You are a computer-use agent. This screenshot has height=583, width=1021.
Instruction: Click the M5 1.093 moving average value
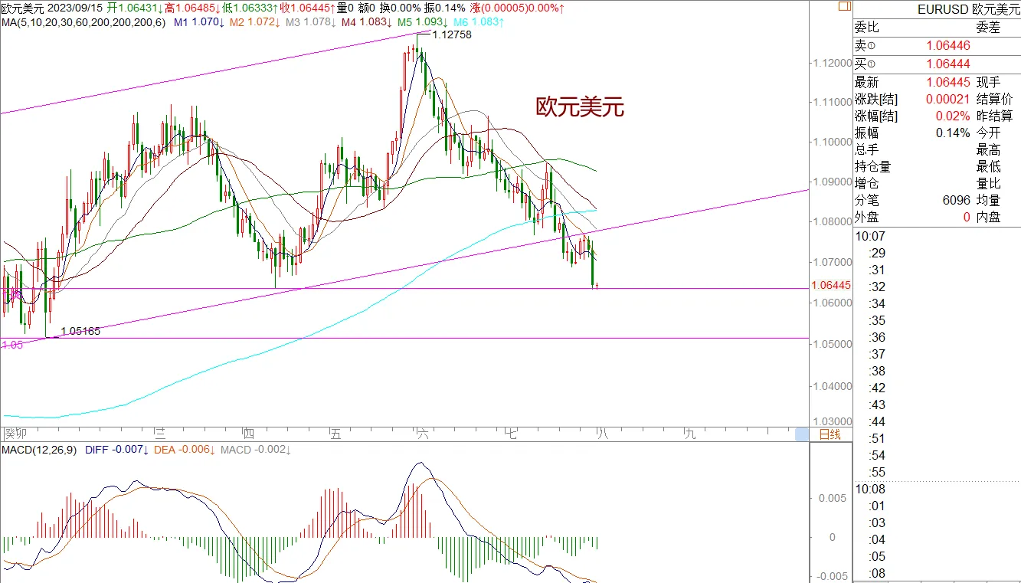tap(422, 22)
